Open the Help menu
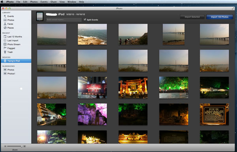The height and width of the screenshot is (152, 237). [x=81, y=2]
